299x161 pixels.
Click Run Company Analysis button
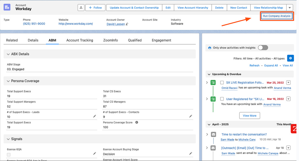(x=277, y=16)
